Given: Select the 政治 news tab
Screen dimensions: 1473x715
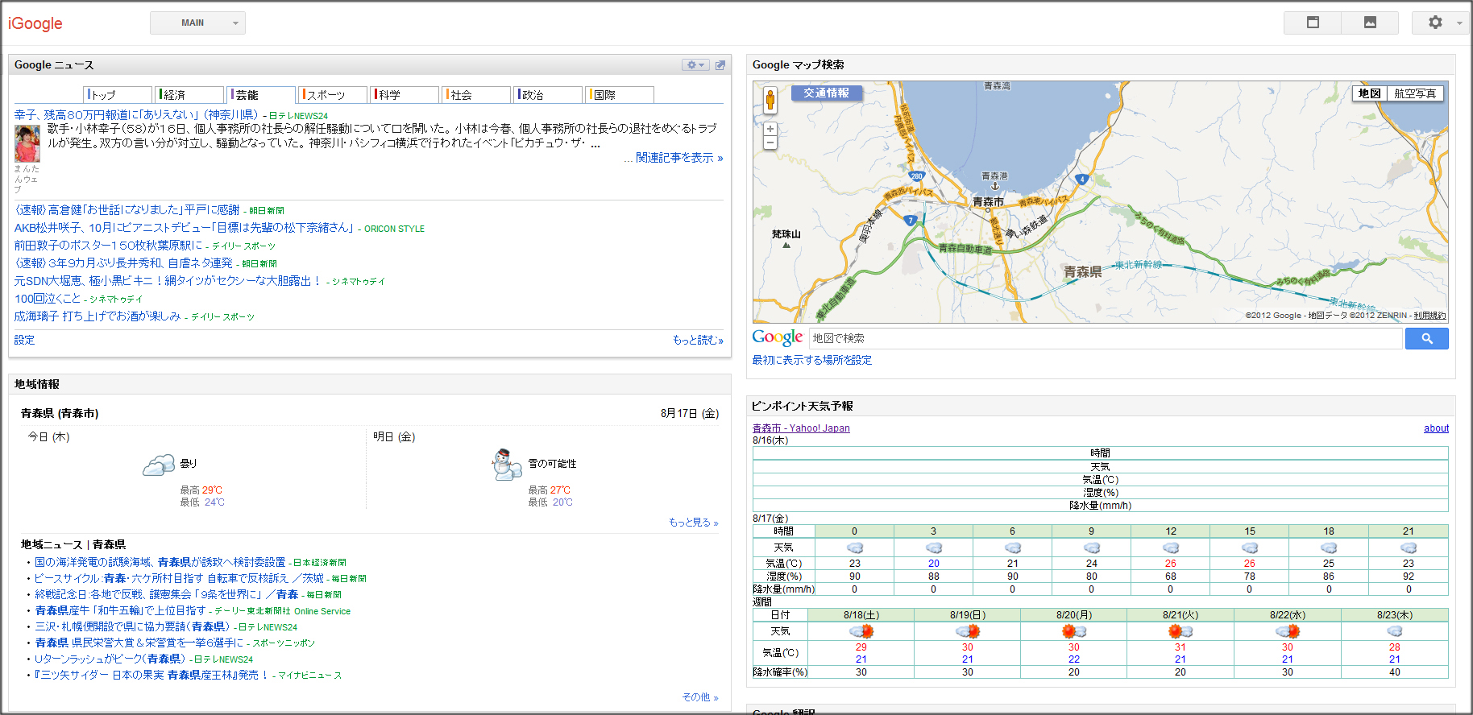Looking at the screenshot, I should point(548,95).
